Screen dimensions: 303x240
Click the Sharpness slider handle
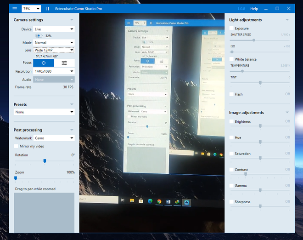coord(260,206)
